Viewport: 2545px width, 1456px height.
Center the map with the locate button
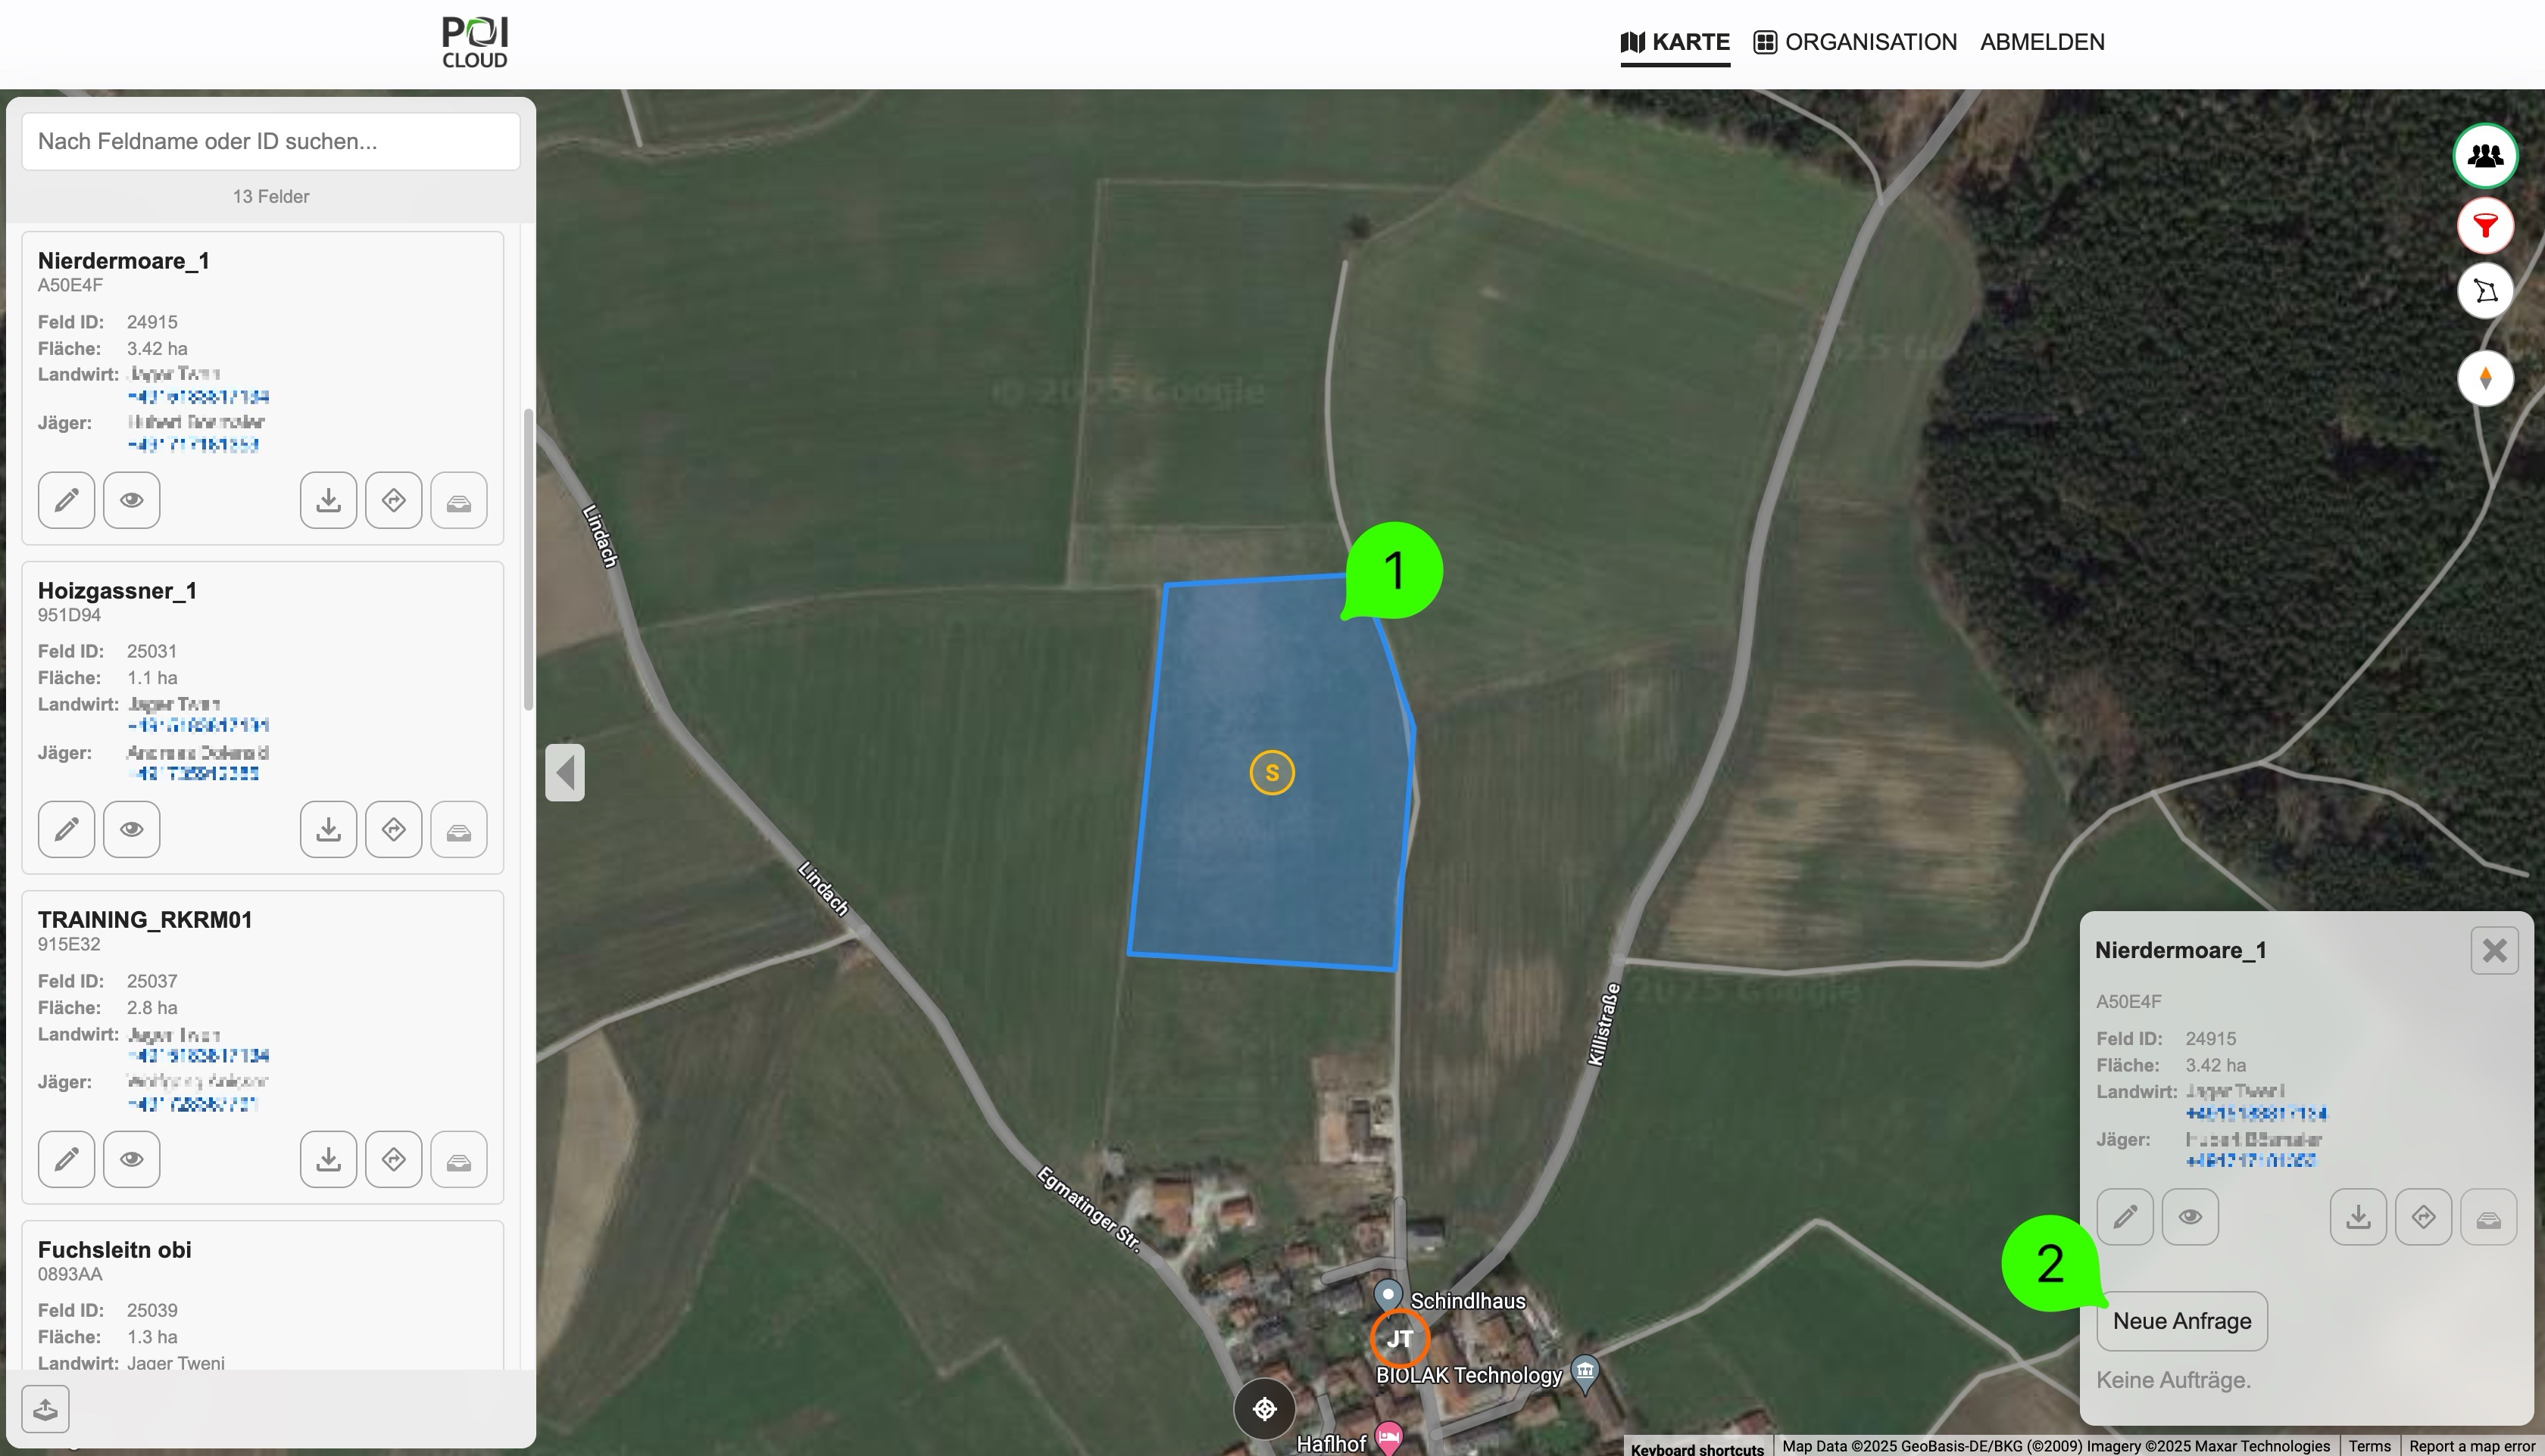coord(1264,1409)
